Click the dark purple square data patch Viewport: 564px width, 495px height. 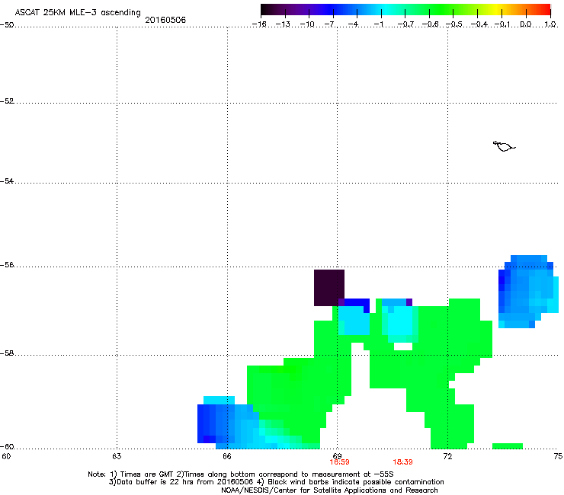click(329, 288)
